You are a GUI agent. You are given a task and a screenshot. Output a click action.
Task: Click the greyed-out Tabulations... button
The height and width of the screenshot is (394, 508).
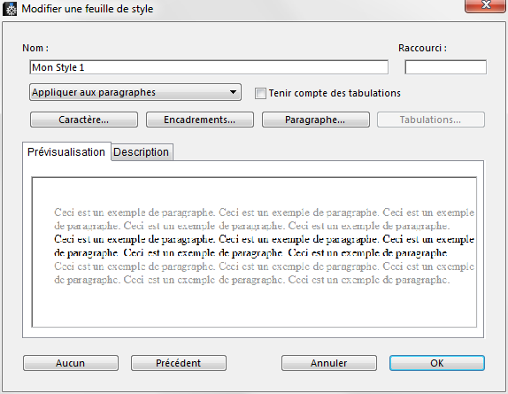(x=431, y=120)
